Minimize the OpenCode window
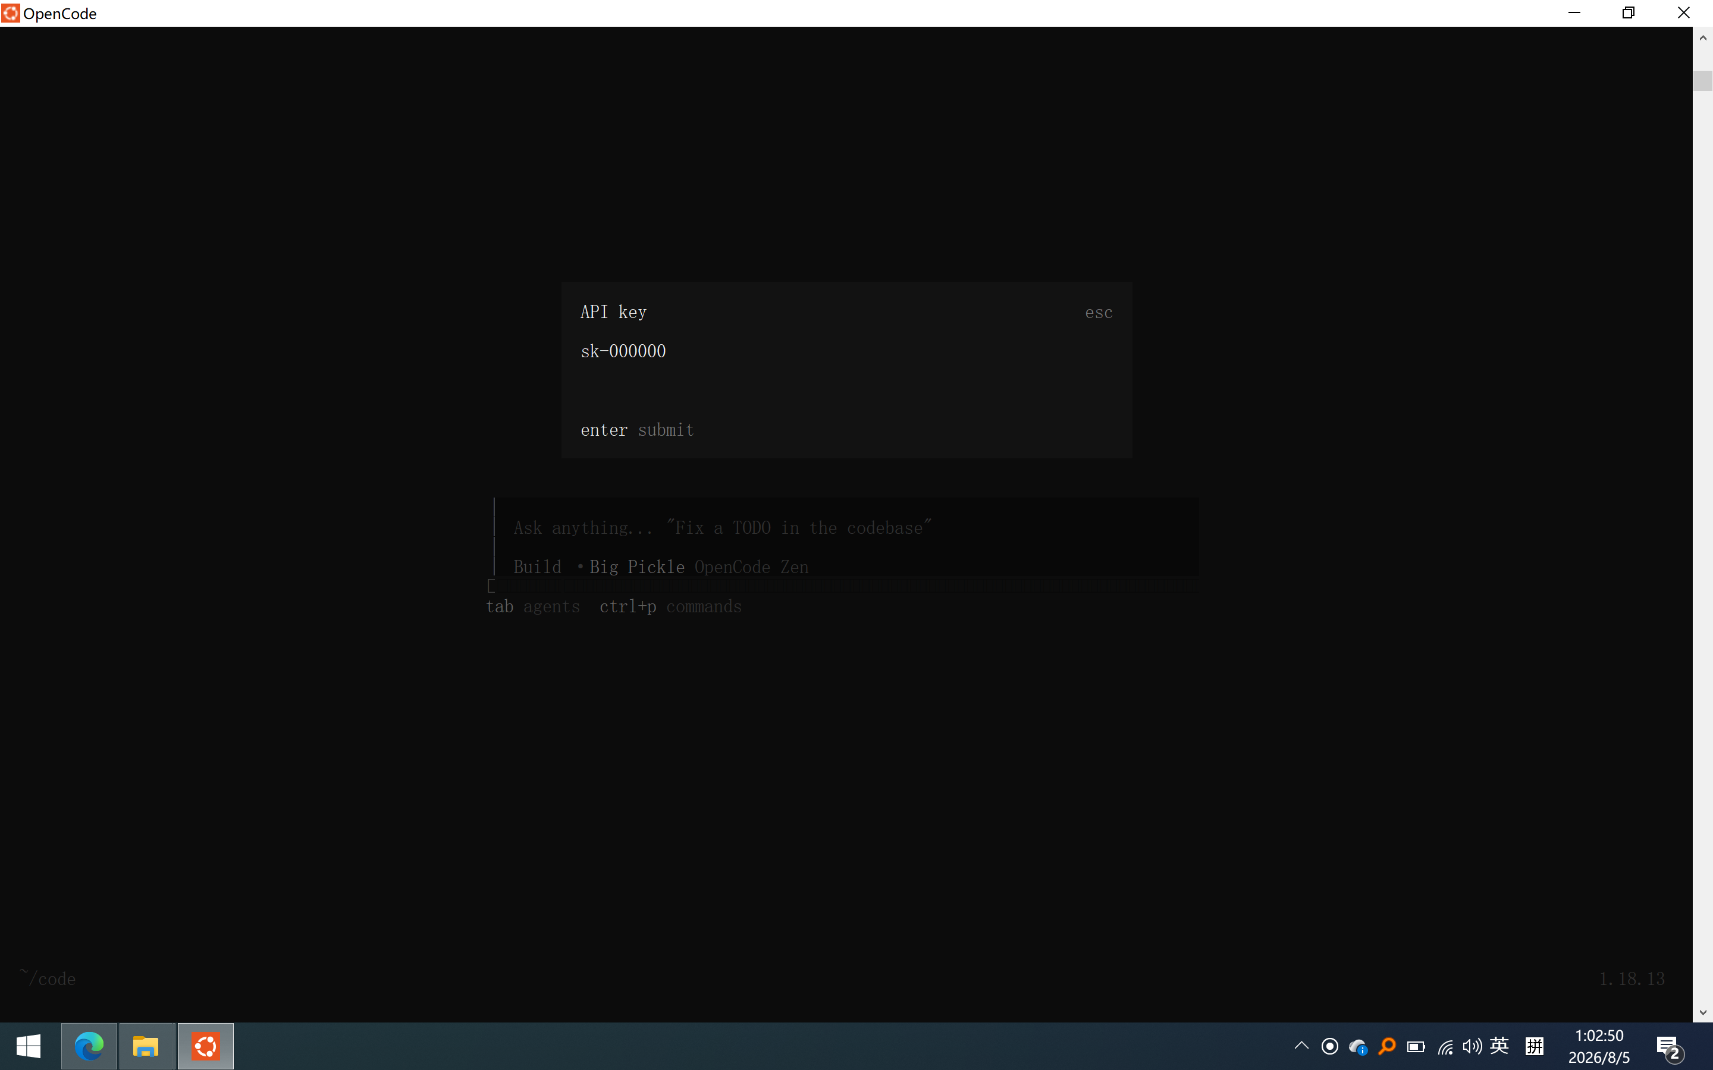 [1574, 12]
